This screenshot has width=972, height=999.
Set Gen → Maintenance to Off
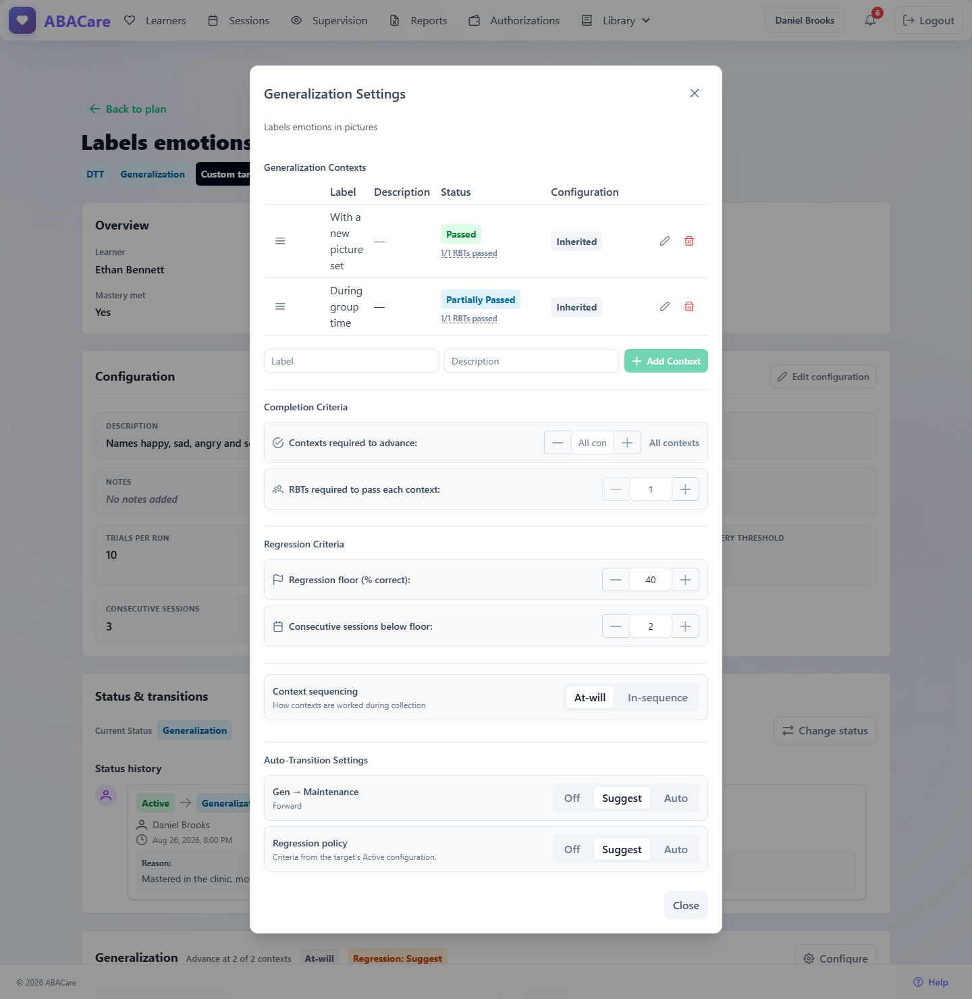[x=572, y=798]
